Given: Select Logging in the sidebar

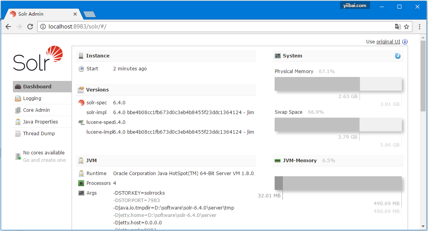Looking at the screenshot, I should tap(32, 98).
